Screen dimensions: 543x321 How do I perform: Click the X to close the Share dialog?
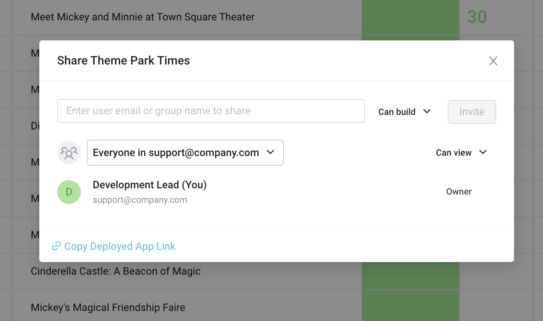pos(493,60)
